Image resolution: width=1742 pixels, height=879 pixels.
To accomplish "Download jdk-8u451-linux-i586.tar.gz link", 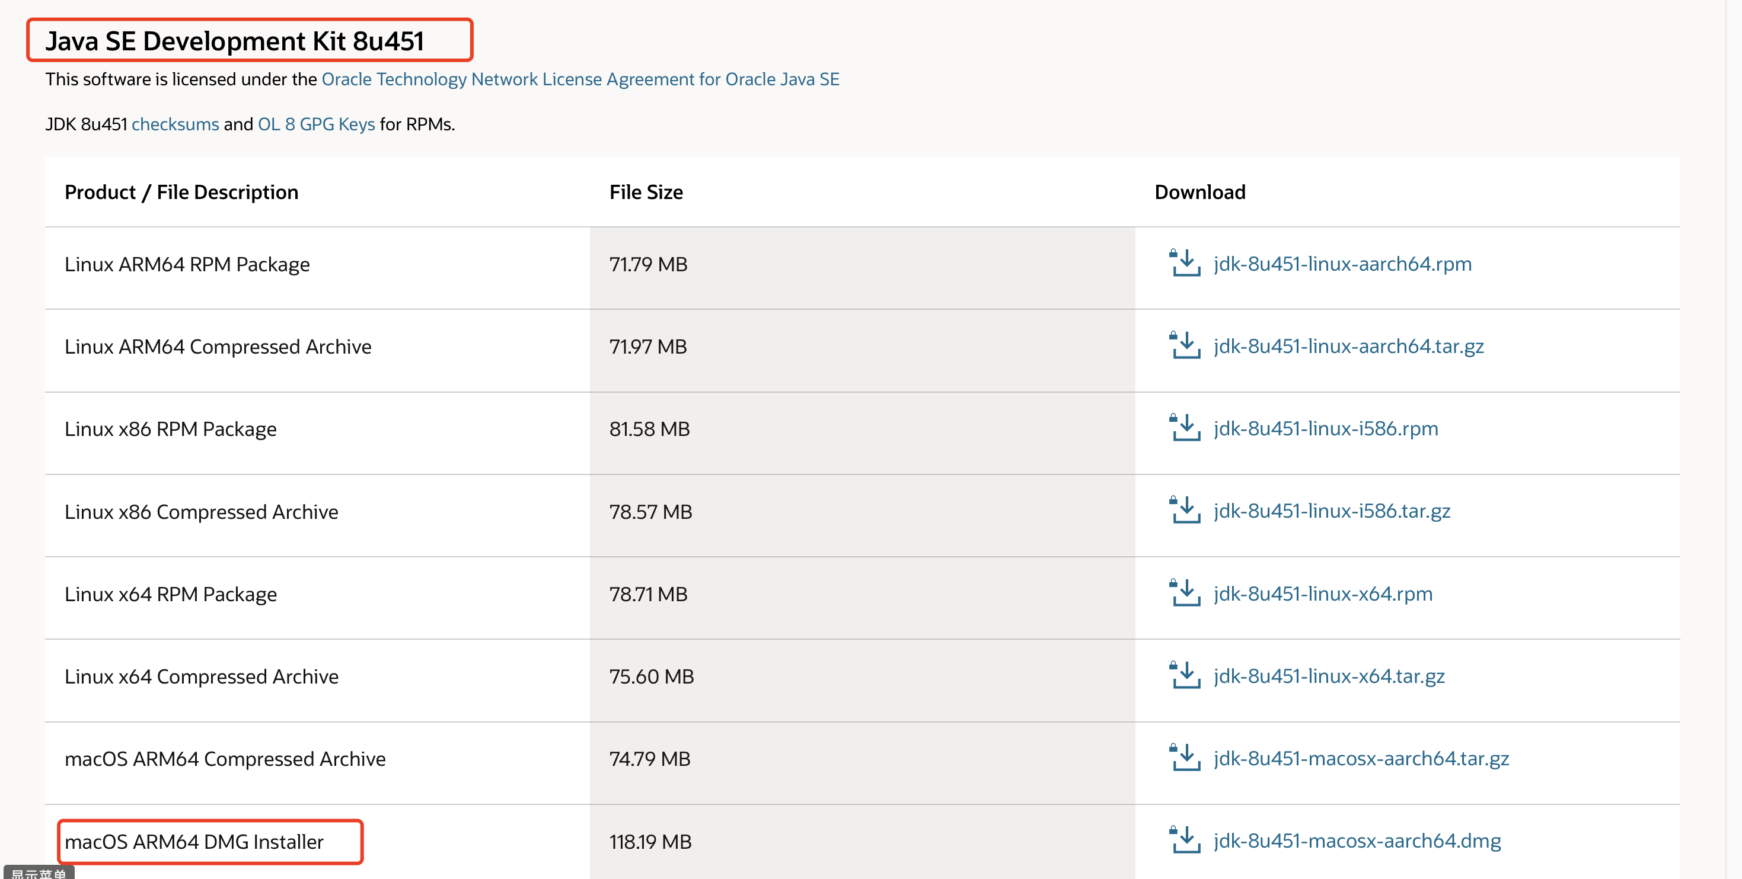I will 1332,511.
